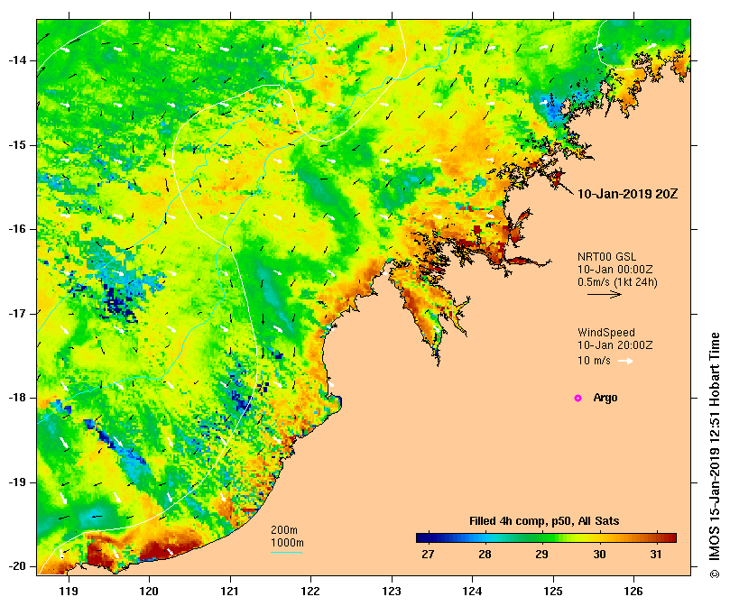Click the 'Argo' legend label

[605, 398]
